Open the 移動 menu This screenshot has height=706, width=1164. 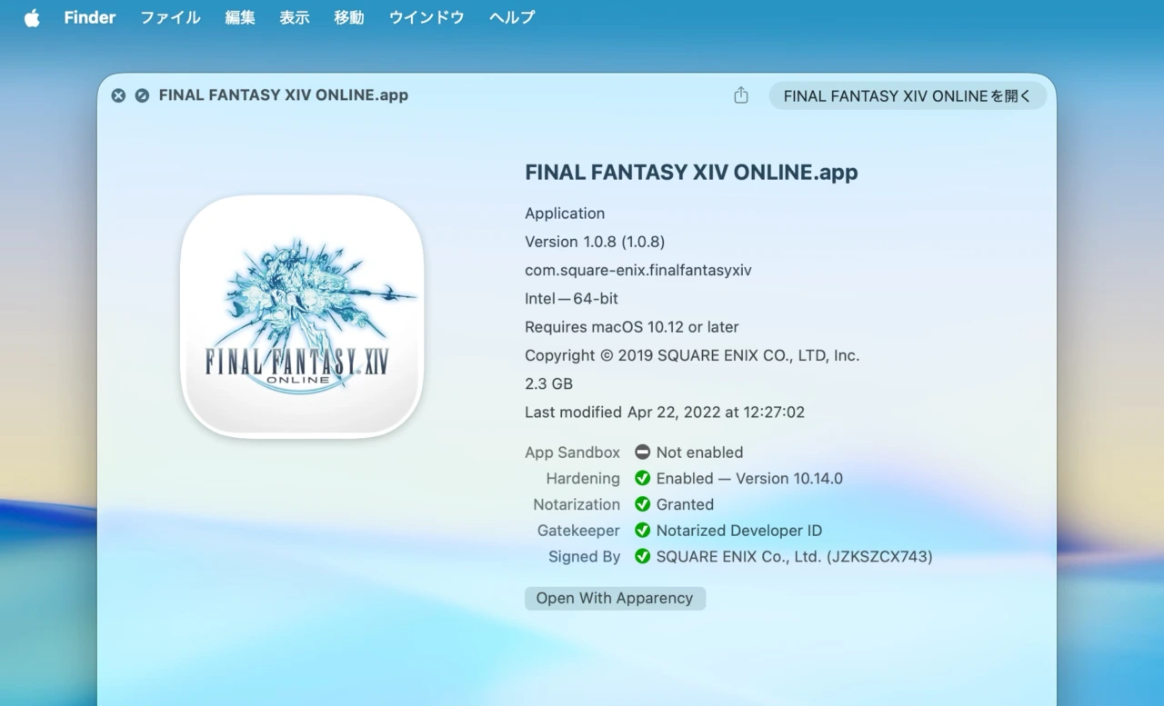tap(348, 16)
